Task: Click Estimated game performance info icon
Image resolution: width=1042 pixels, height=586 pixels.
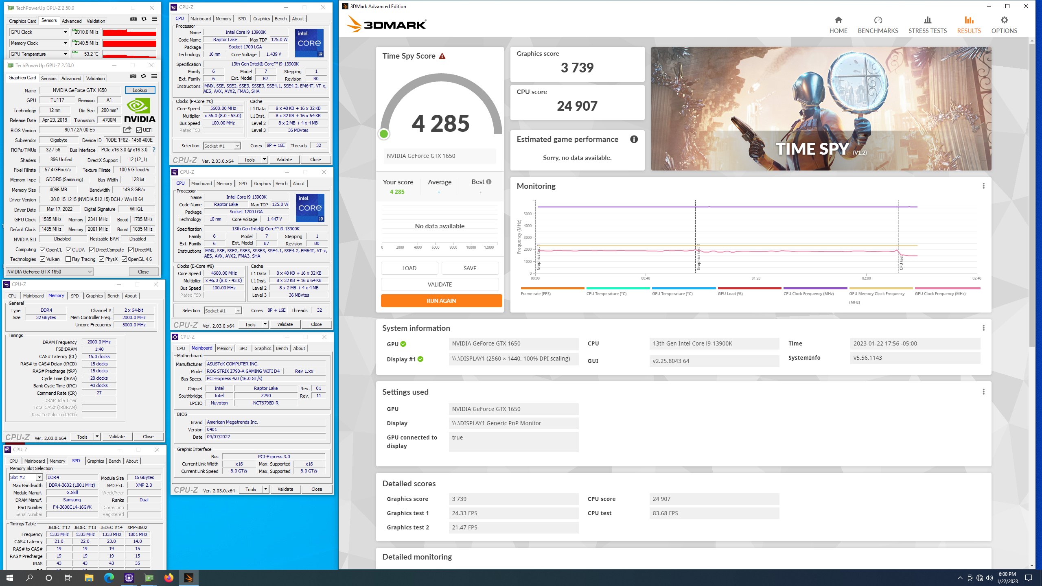Action: pos(634,139)
